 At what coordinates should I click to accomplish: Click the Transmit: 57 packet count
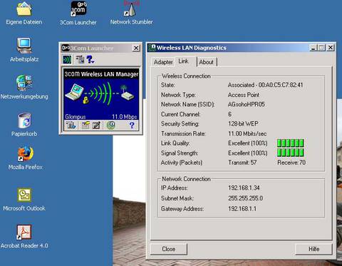click(x=242, y=163)
